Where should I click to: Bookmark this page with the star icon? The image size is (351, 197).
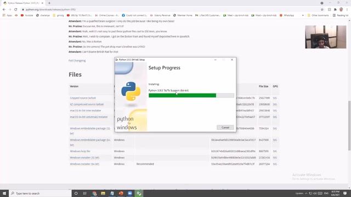click(322, 10)
